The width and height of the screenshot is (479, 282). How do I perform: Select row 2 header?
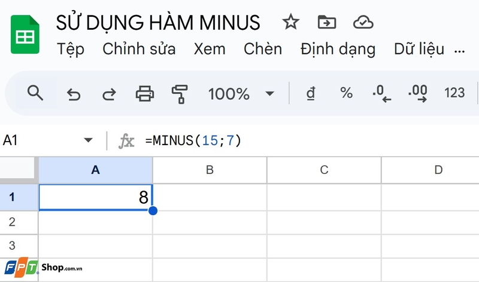(x=19, y=222)
